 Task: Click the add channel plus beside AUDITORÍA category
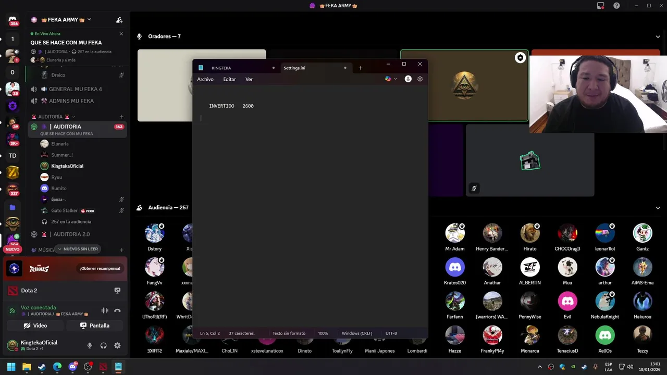(121, 117)
